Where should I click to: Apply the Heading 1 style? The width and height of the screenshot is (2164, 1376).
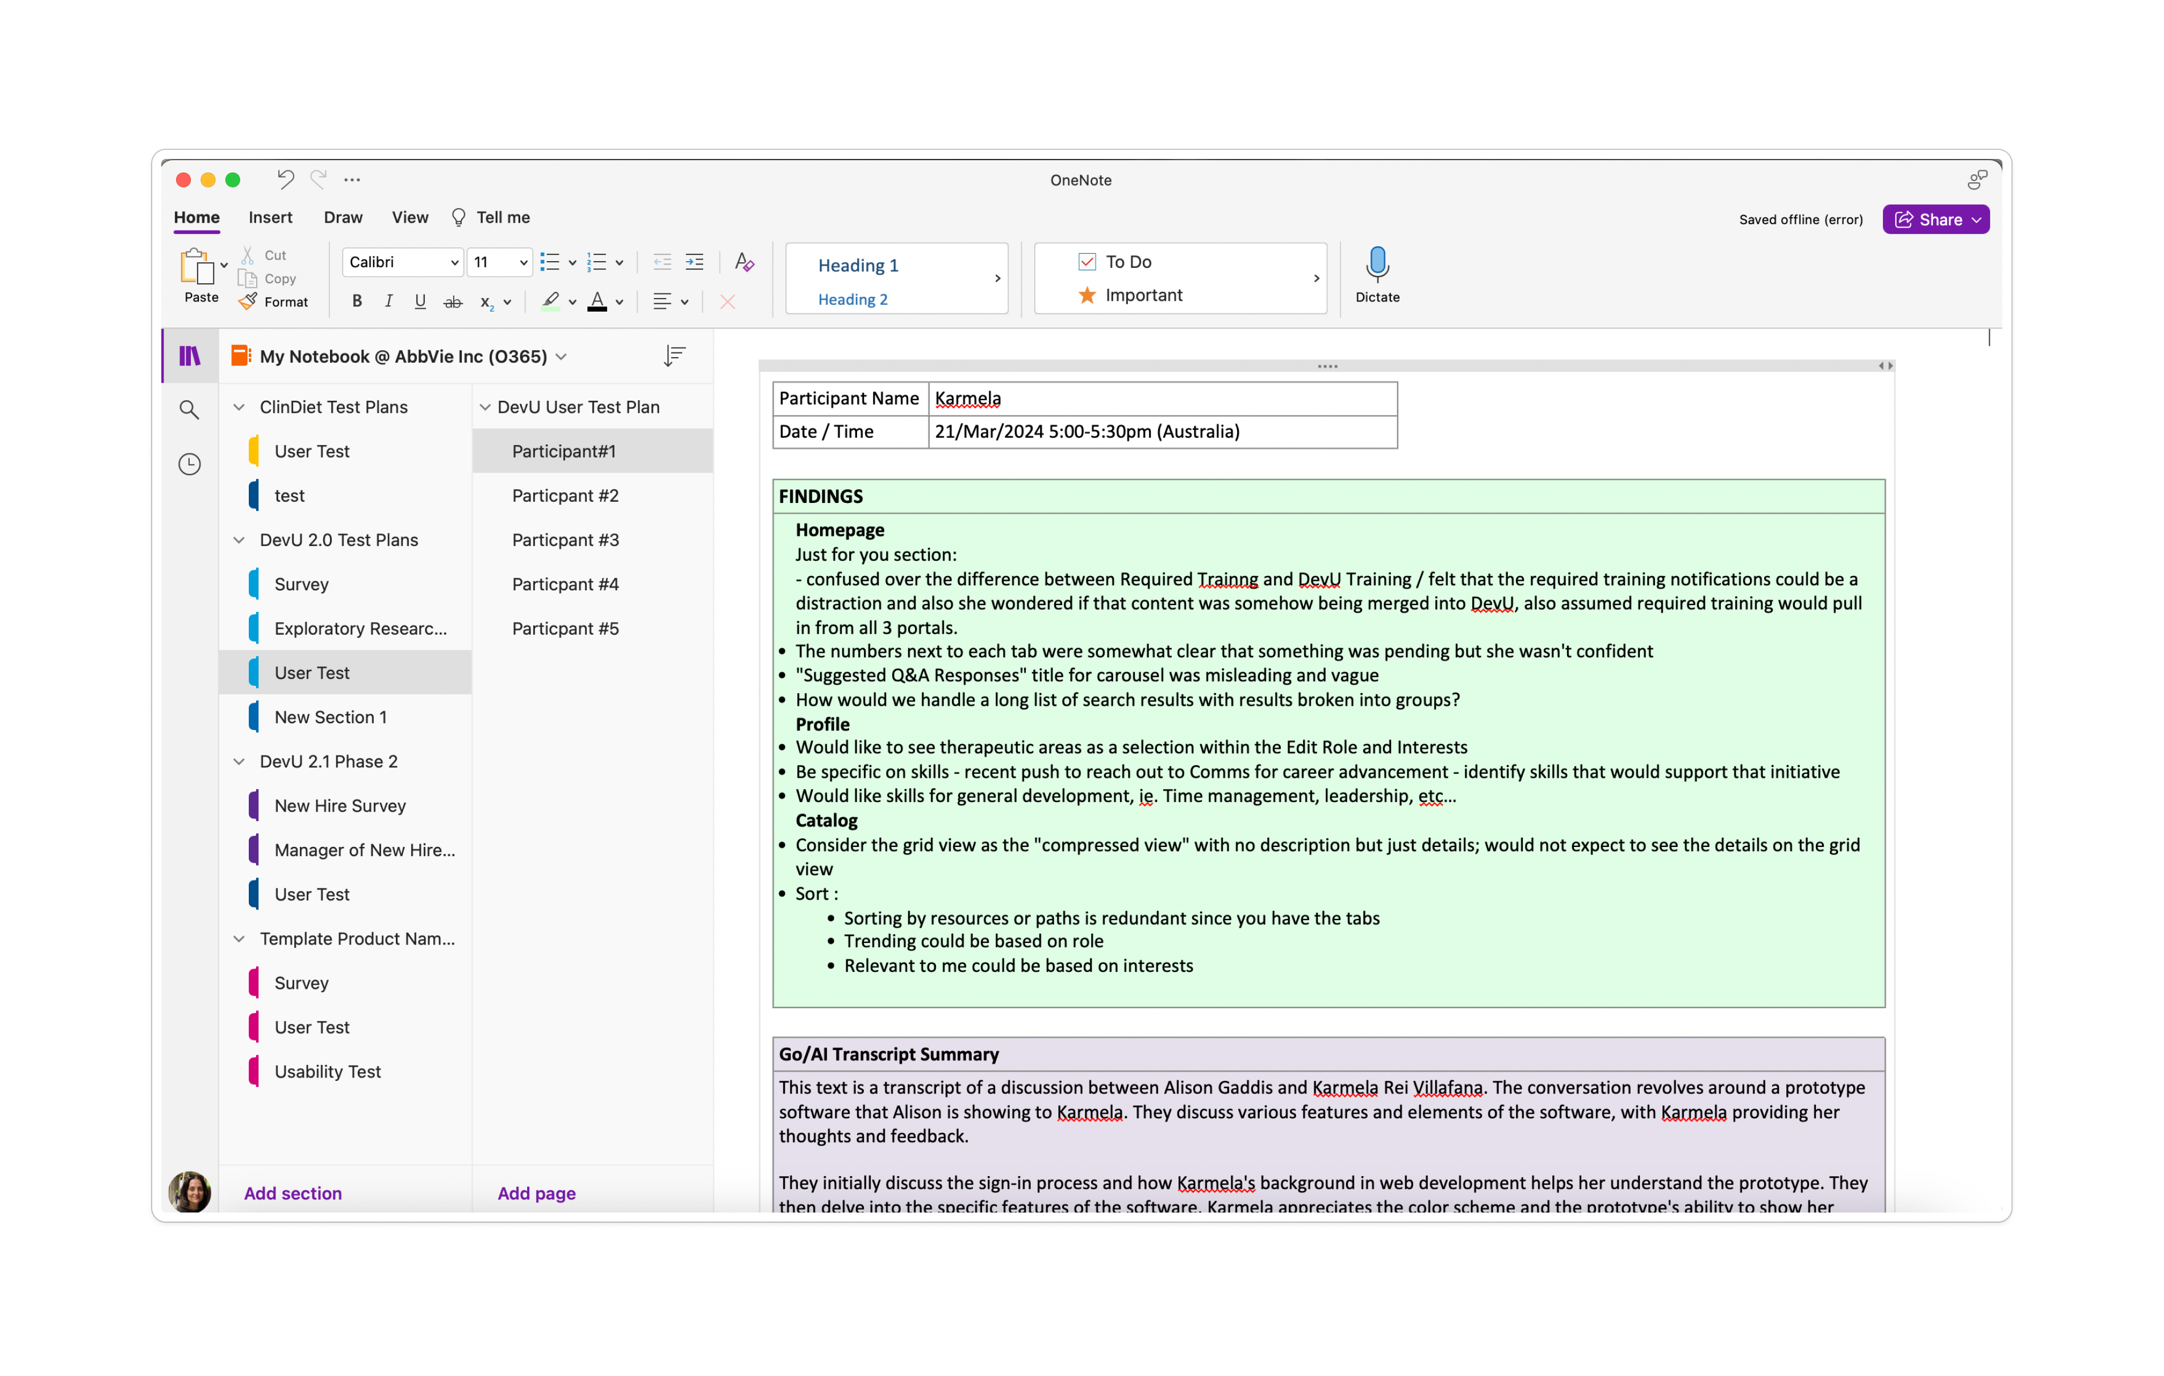point(858,265)
